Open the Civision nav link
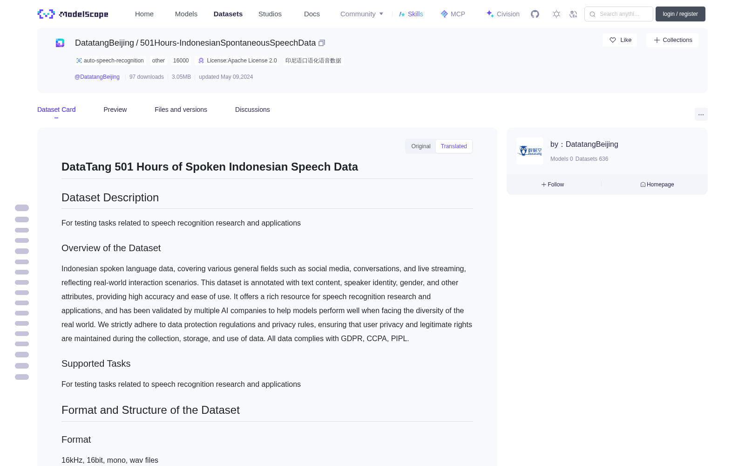745x466 pixels. click(508, 14)
